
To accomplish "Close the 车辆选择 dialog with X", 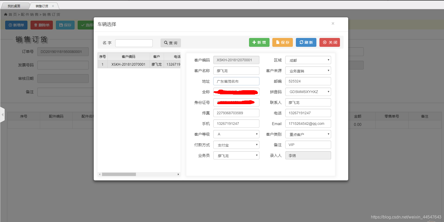I will click(x=333, y=24).
